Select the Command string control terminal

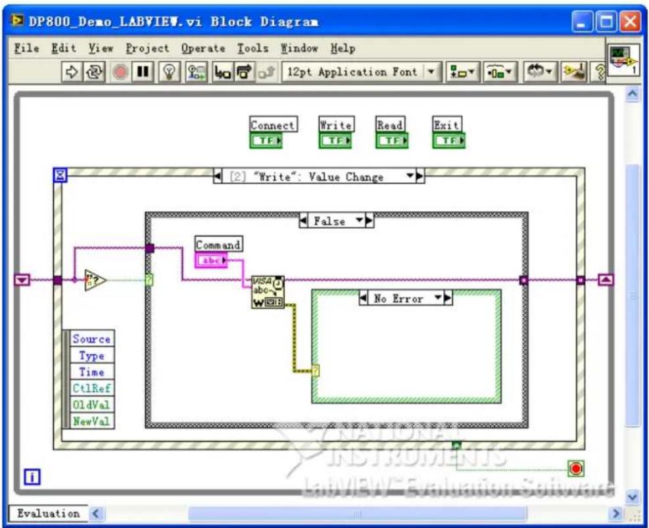(211, 260)
